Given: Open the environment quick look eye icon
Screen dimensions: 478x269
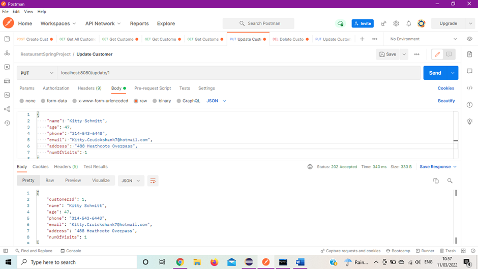Looking at the screenshot, I should point(469,39).
